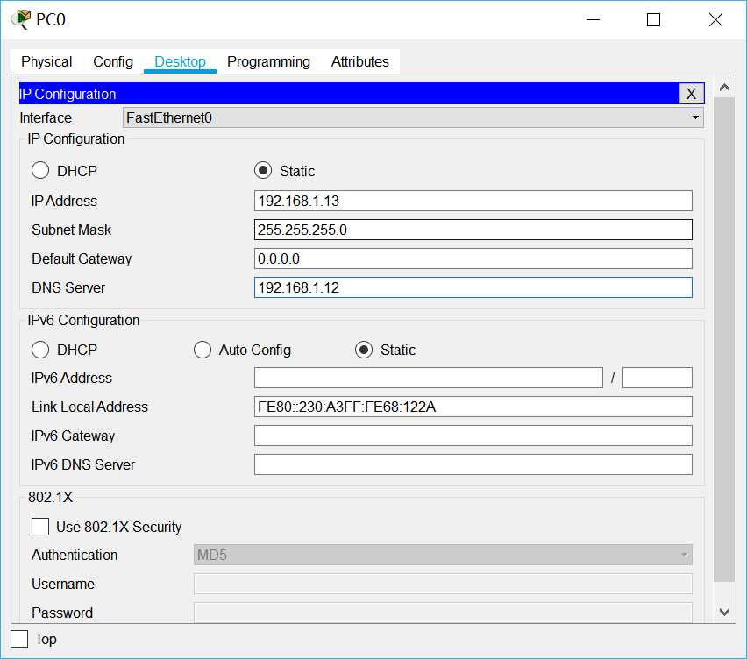This screenshot has width=747, height=659.
Task: Open the Authentication MD5 dropdown
Action: click(443, 556)
